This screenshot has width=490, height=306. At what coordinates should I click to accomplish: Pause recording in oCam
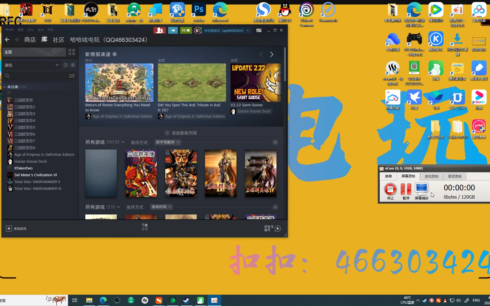pyautogui.click(x=406, y=189)
